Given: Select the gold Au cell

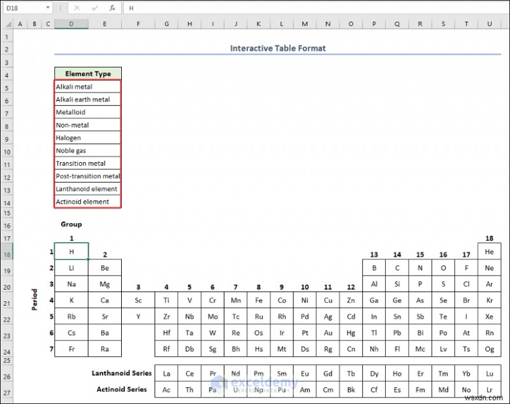Looking at the screenshot, I should tap(328, 333).
